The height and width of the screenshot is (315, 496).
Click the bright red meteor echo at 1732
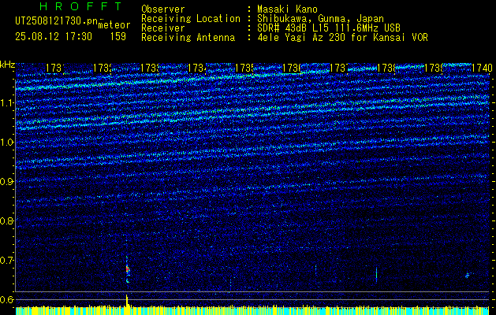[128, 269]
